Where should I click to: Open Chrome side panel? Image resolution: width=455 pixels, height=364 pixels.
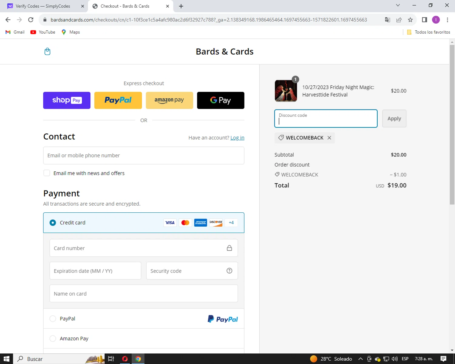(424, 20)
